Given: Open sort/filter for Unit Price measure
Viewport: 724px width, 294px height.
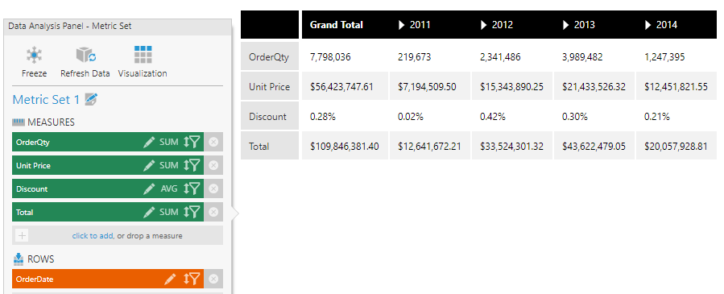Looking at the screenshot, I should tap(192, 165).
